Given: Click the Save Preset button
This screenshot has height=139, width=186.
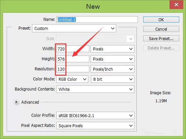Looking at the screenshot, I should point(161,38).
